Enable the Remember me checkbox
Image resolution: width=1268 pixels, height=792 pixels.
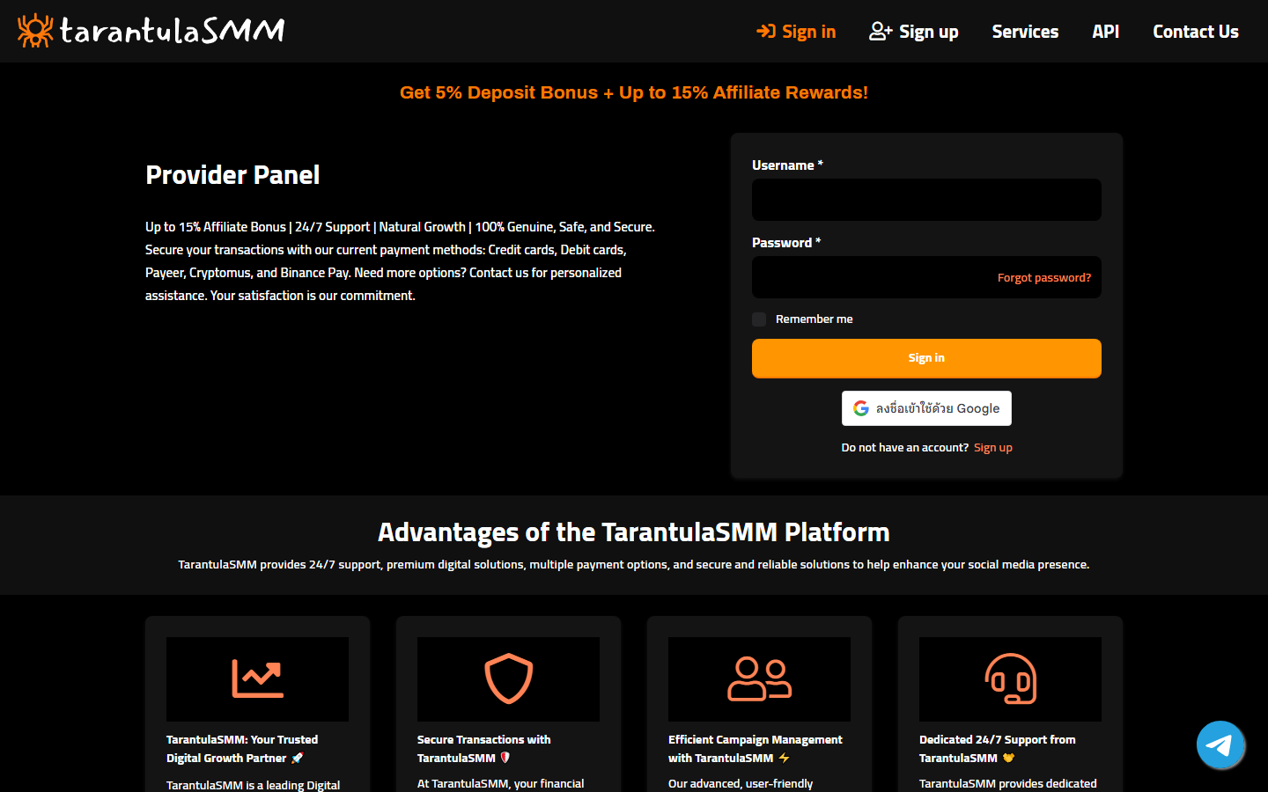tap(759, 319)
